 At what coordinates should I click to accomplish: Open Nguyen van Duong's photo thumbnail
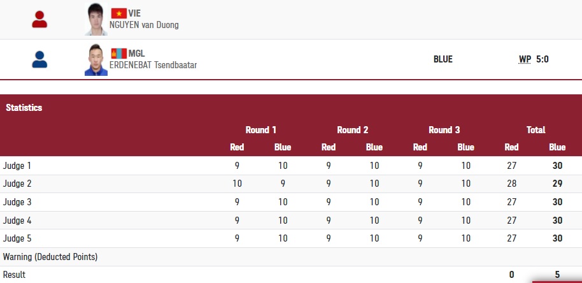pos(96,20)
